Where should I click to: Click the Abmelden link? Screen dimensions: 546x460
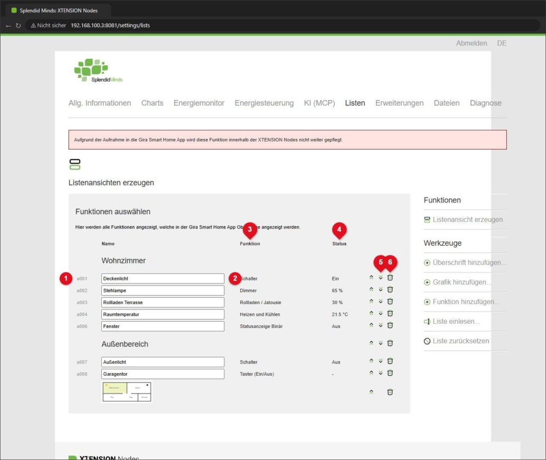pos(471,43)
